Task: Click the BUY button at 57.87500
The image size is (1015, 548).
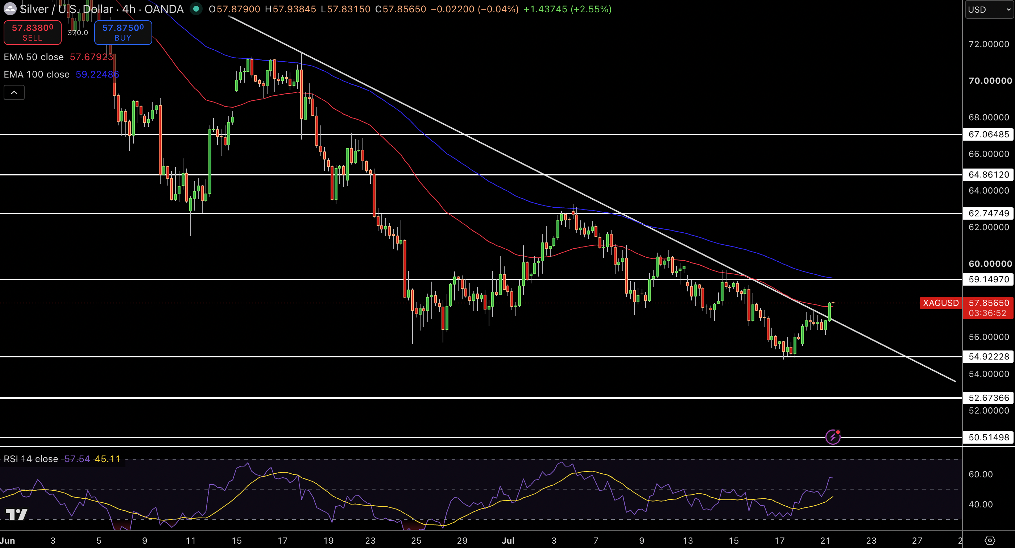Action: (123, 32)
